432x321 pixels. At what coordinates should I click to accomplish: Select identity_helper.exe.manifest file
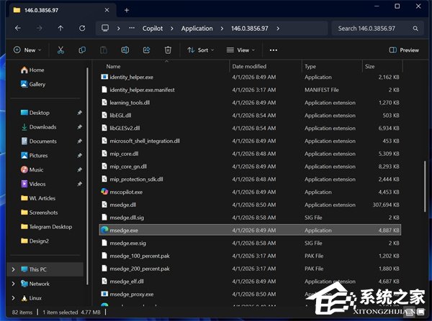click(x=250, y=90)
